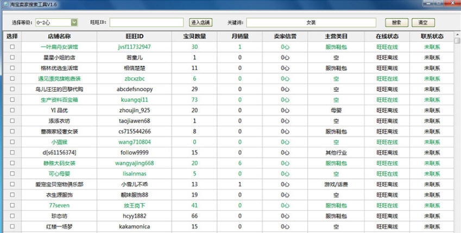Click shop name 一叶扁舟女装馆
This screenshot has height=233, width=461.
coord(59,47)
